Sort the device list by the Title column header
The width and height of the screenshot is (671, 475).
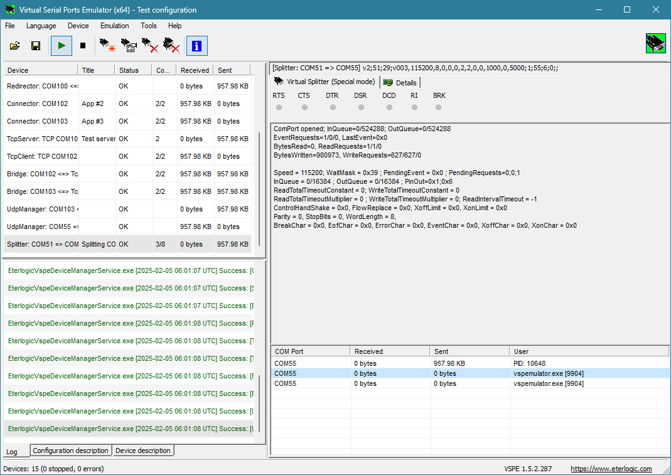coord(96,70)
